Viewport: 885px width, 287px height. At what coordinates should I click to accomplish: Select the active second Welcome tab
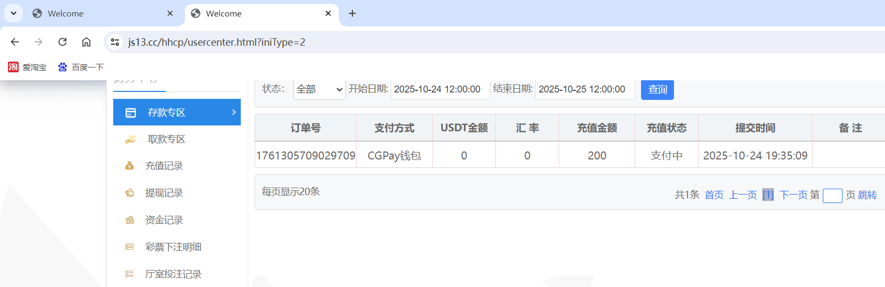pyautogui.click(x=262, y=13)
